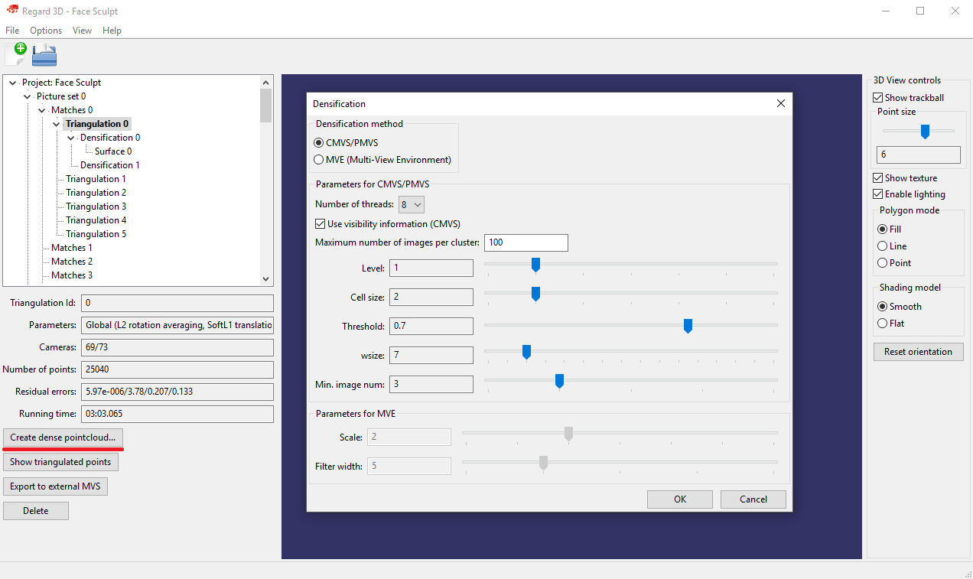Screen dimensions: 973x579
Task: Click the open project folder icon
Action: (x=44, y=54)
